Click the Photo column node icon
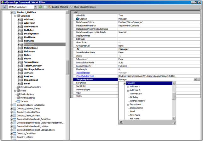The height and width of the screenshot is (141, 203). (22, 59)
